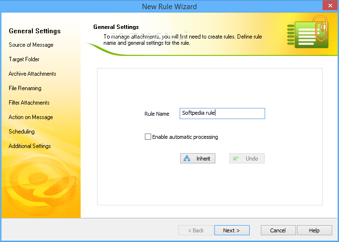Close the New Rule Wizard window
339x242 pixels.
[330, 6]
